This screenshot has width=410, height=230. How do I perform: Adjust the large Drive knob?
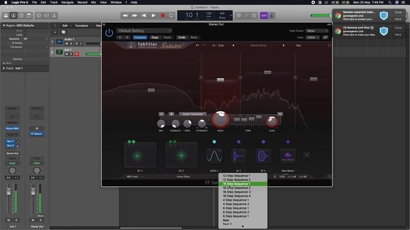coord(220,119)
